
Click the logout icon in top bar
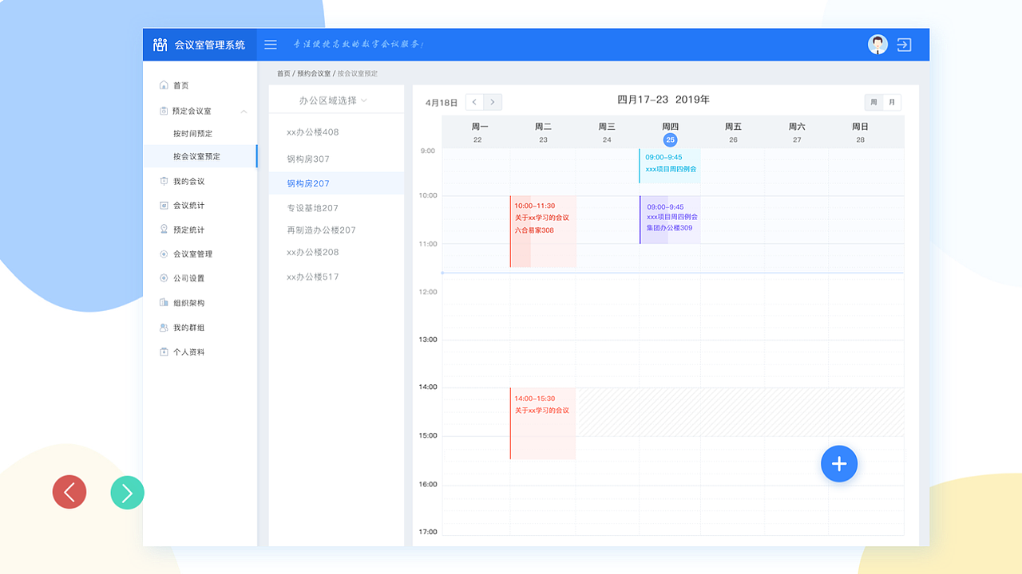click(904, 45)
